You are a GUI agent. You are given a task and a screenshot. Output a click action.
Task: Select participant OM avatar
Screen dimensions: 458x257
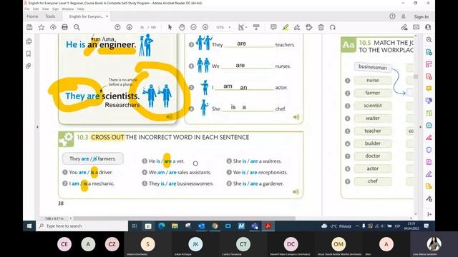338,244
